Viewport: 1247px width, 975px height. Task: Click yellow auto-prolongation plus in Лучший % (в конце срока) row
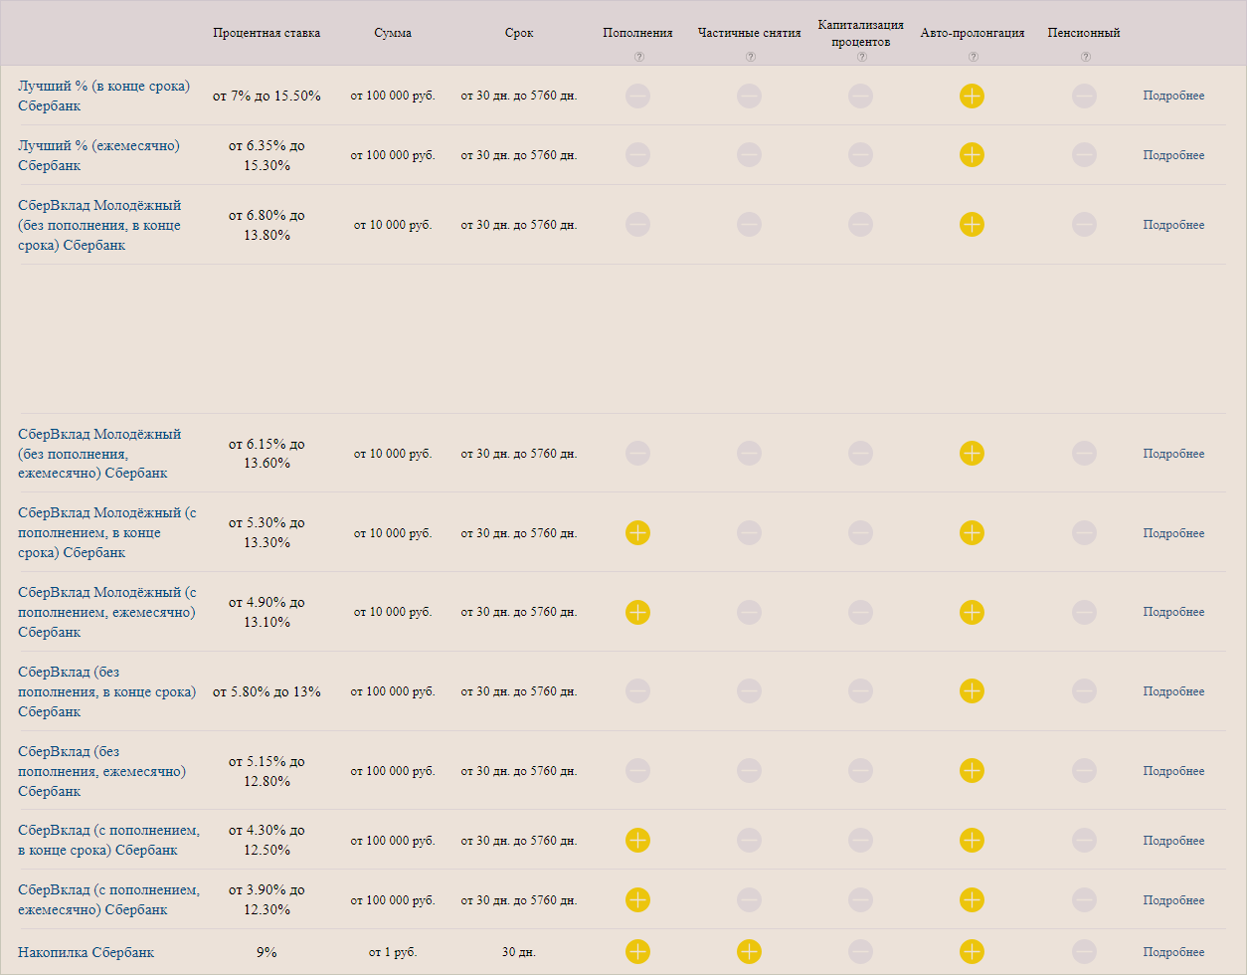pyautogui.click(x=972, y=96)
